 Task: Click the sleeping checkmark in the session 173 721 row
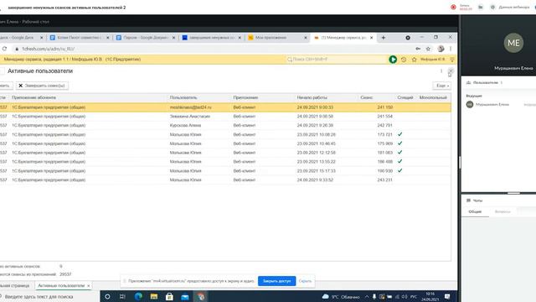click(399, 134)
